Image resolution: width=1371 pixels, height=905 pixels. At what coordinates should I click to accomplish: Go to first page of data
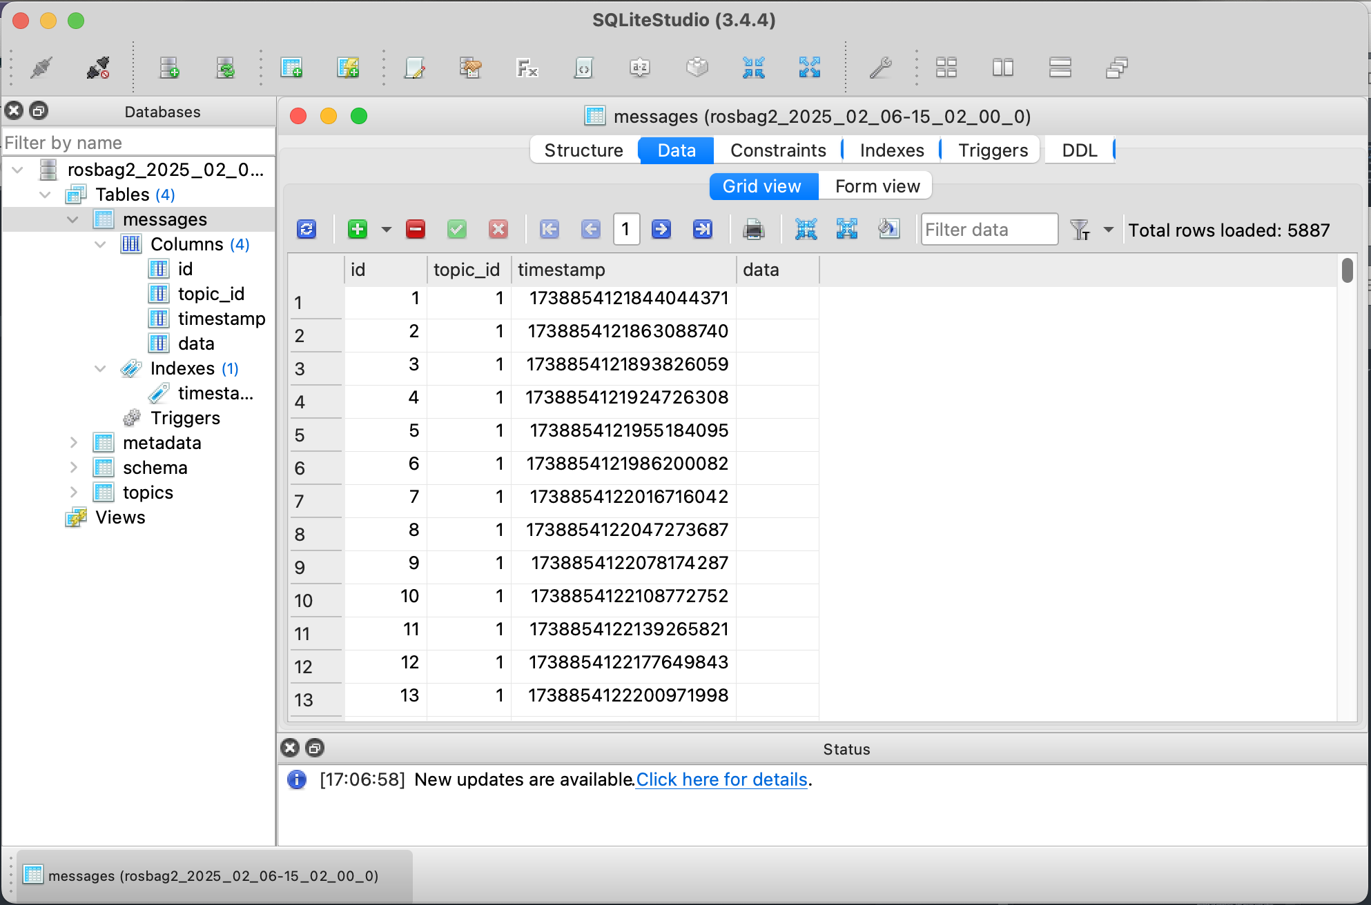click(550, 229)
